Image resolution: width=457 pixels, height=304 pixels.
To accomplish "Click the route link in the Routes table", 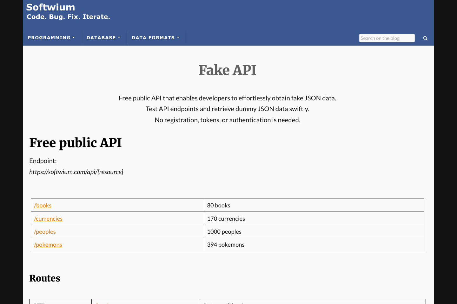I will coord(102,303).
